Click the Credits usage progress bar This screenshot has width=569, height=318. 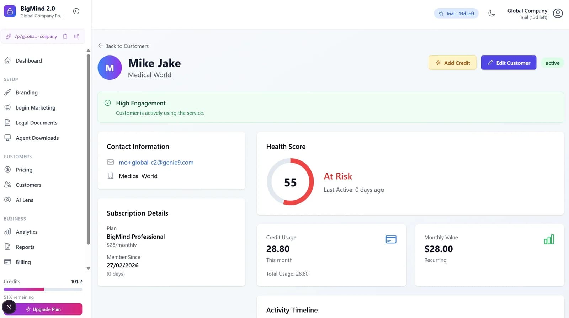[43, 290]
